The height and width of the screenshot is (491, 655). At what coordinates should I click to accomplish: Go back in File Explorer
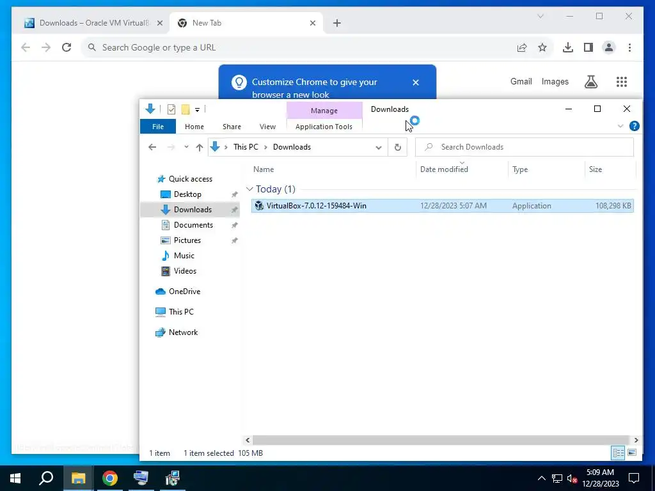click(x=152, y=147)
